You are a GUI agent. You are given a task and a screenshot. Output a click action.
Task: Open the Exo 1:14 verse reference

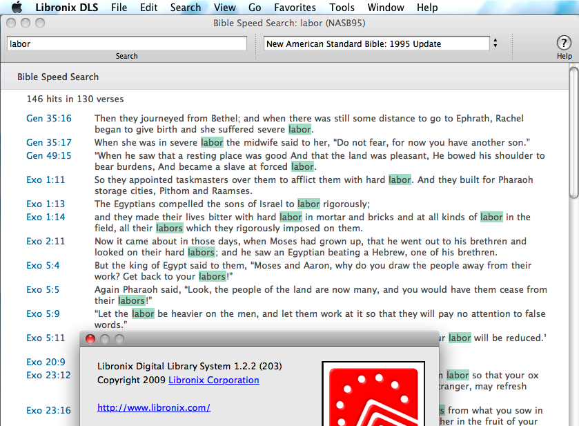click(46, 217)
